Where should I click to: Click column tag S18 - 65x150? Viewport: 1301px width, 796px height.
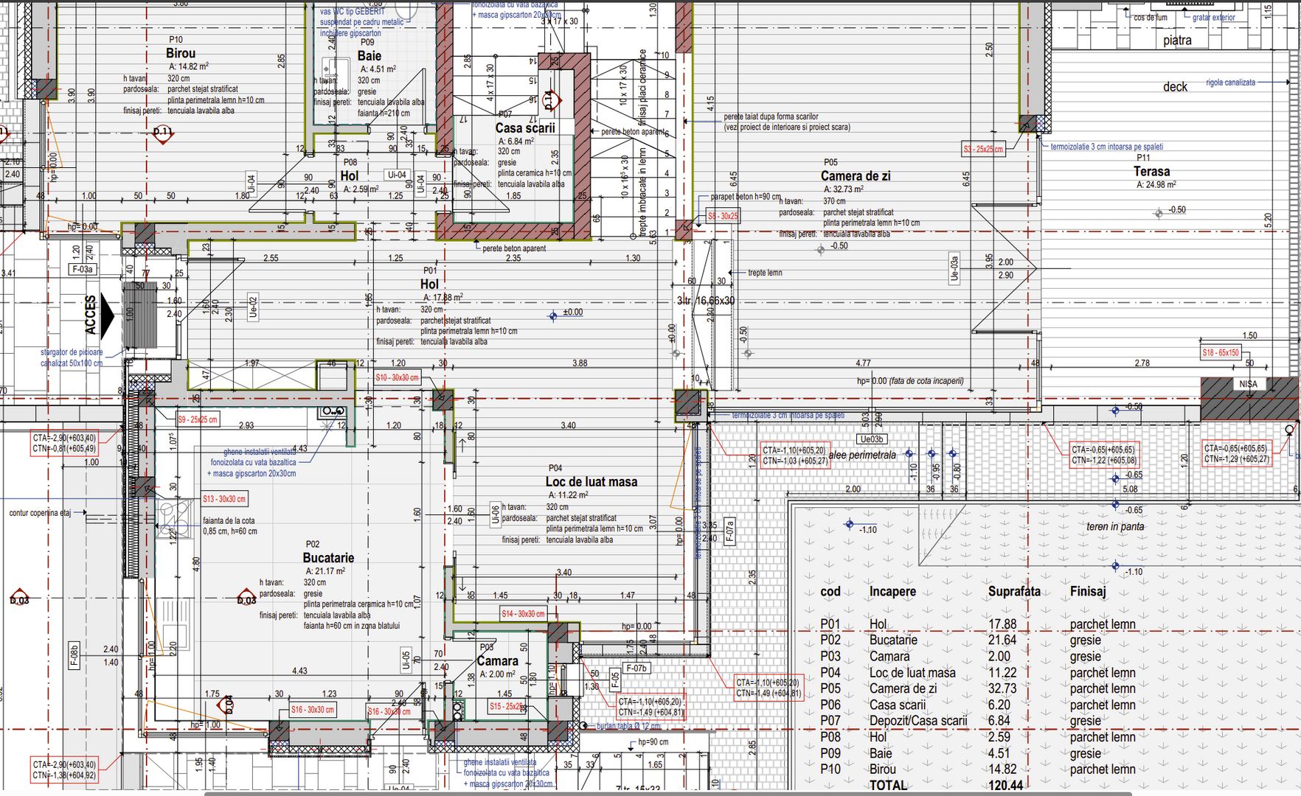[1221, 352]
